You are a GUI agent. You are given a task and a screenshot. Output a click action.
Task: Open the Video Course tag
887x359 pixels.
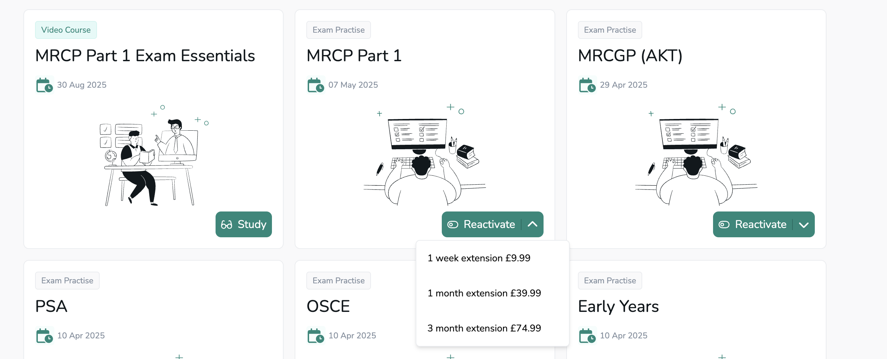pyautogui.click(x=66, y=30)
